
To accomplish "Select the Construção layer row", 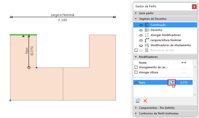I will tap(165, 25).
